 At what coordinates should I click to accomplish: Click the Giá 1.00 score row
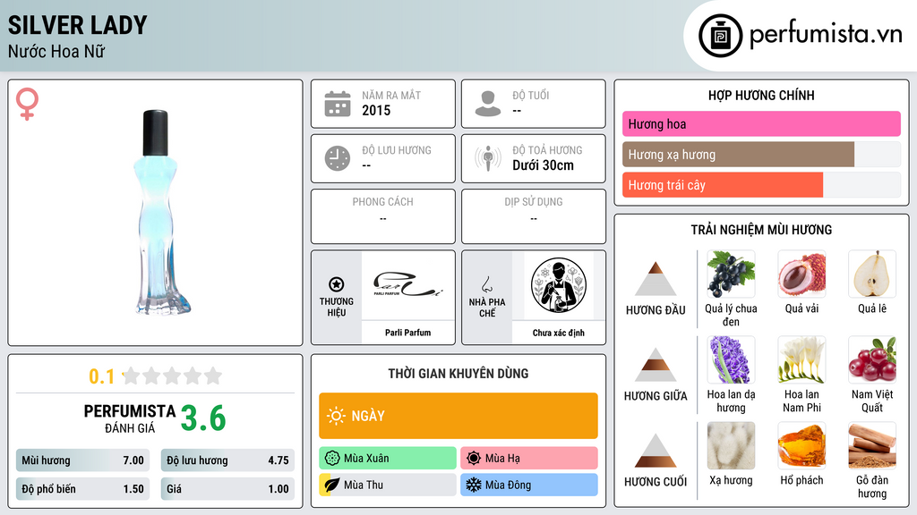point(227,489)
